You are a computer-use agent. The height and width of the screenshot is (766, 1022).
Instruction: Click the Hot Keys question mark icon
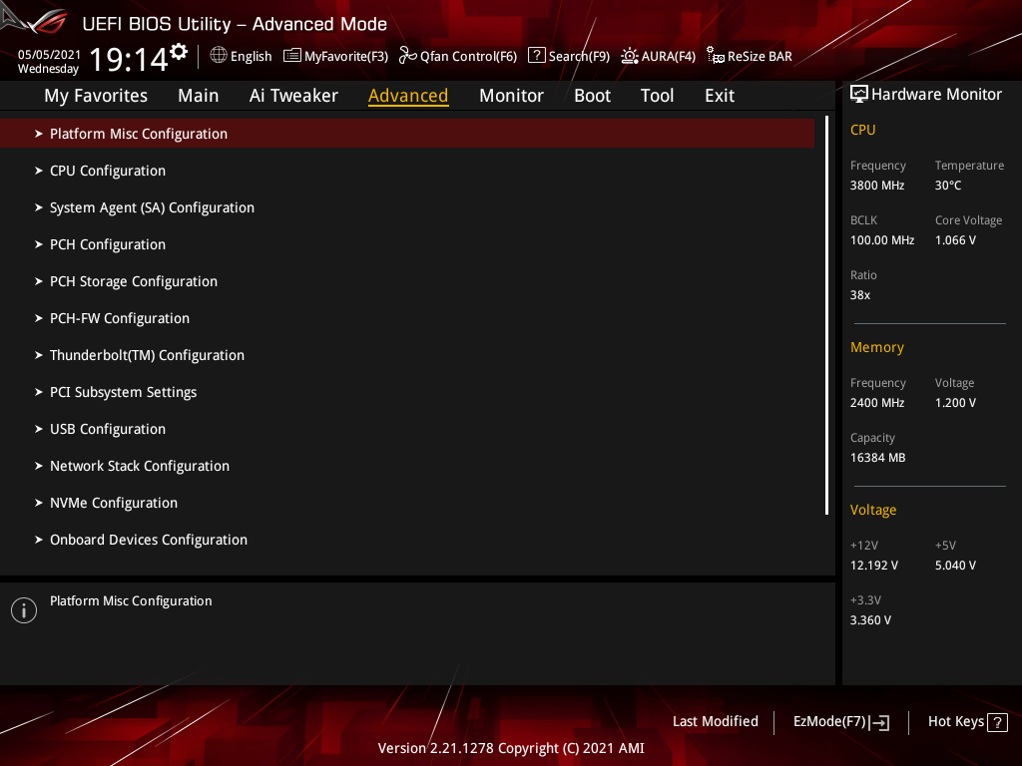click(x=997, y=722)
